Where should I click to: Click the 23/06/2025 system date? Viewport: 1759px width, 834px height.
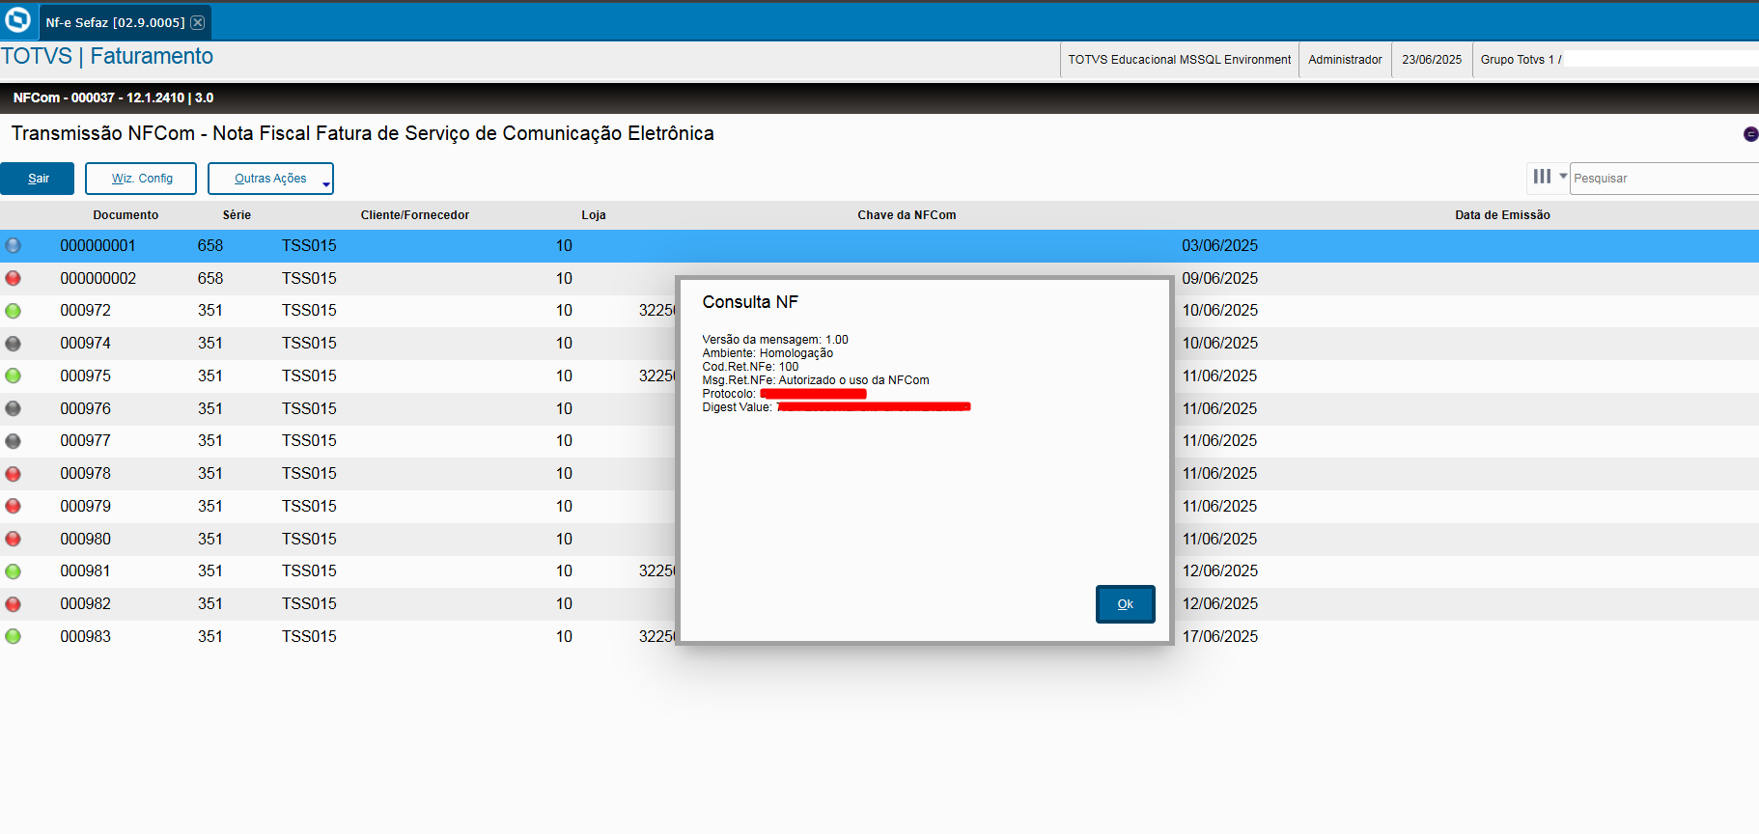1432,60
